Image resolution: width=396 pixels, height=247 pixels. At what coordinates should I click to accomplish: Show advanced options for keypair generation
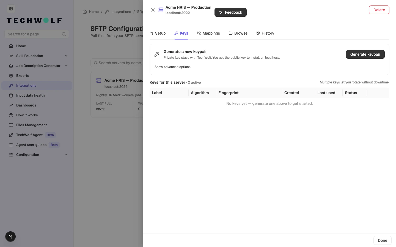tap(172, 67)
